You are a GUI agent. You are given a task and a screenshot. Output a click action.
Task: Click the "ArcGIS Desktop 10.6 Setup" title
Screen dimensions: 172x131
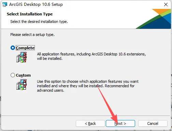pos(36,4)
